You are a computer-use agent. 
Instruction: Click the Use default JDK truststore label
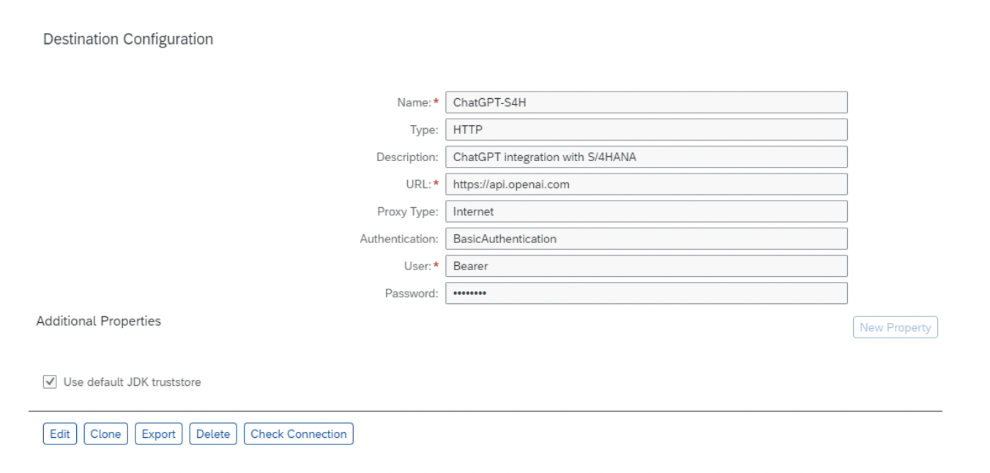pos(131,381)
